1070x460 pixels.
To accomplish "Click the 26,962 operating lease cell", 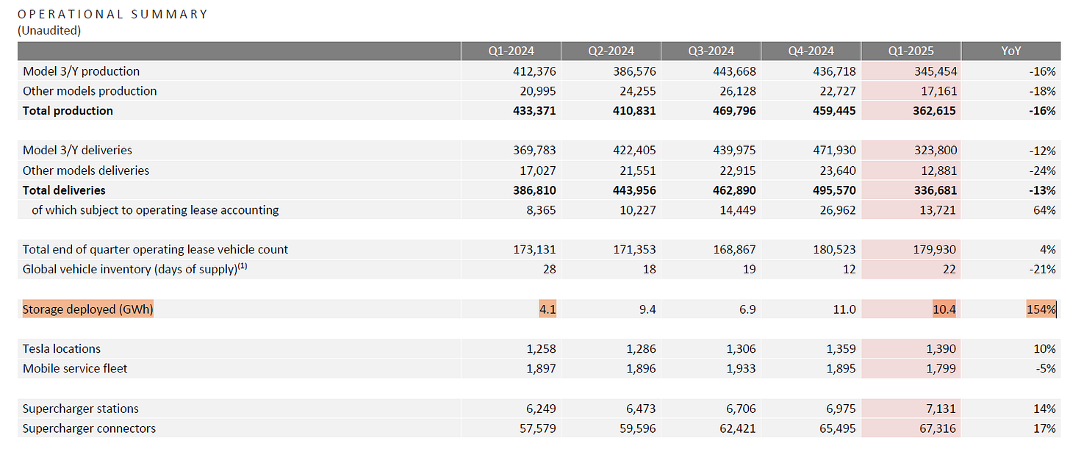I will [x=838, y=210].
